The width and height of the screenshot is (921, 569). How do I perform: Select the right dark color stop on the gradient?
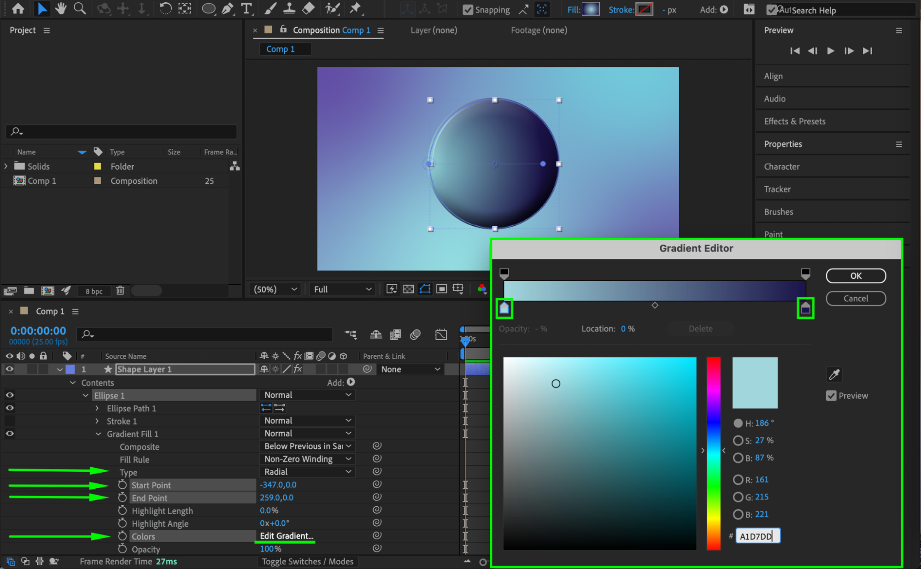(805, 308)
